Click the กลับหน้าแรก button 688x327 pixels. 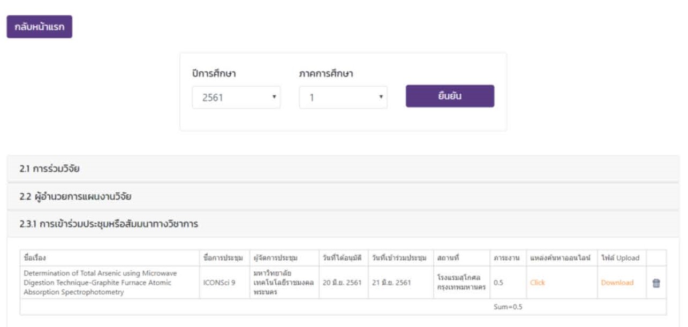[x=39, y=27]
